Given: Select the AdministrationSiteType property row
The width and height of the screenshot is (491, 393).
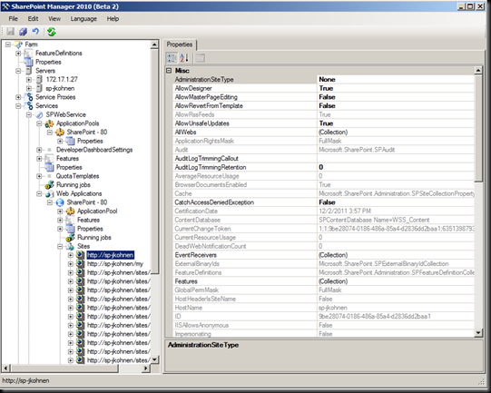Looking at the screenshot, I should click(323, 80).
